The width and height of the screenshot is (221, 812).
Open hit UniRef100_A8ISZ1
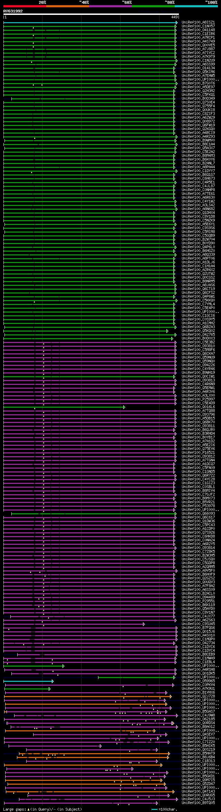click(198, 22)
